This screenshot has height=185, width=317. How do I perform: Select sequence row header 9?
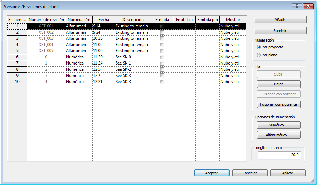(x=17, y=76)
